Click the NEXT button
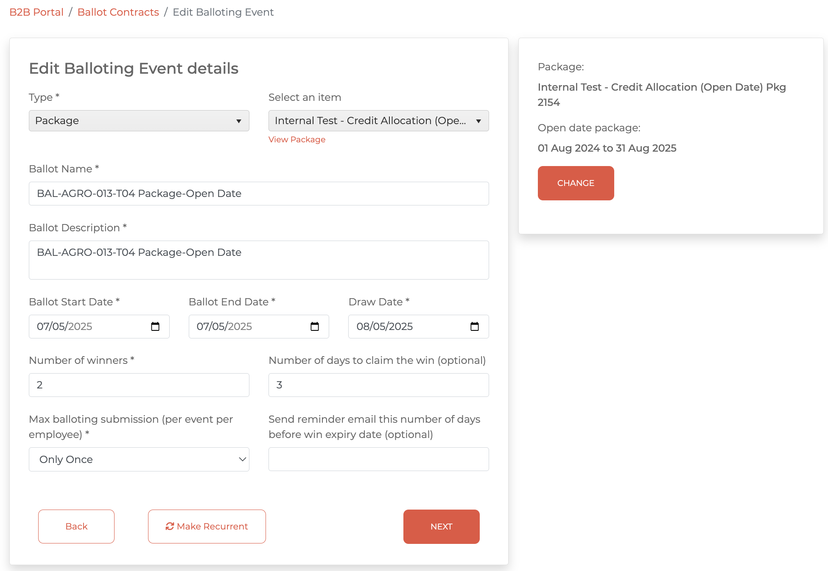 click(441, 527)
